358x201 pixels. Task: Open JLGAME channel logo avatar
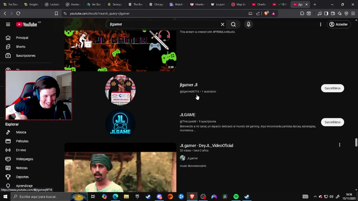pyautogui.click(x=120, y=124)
